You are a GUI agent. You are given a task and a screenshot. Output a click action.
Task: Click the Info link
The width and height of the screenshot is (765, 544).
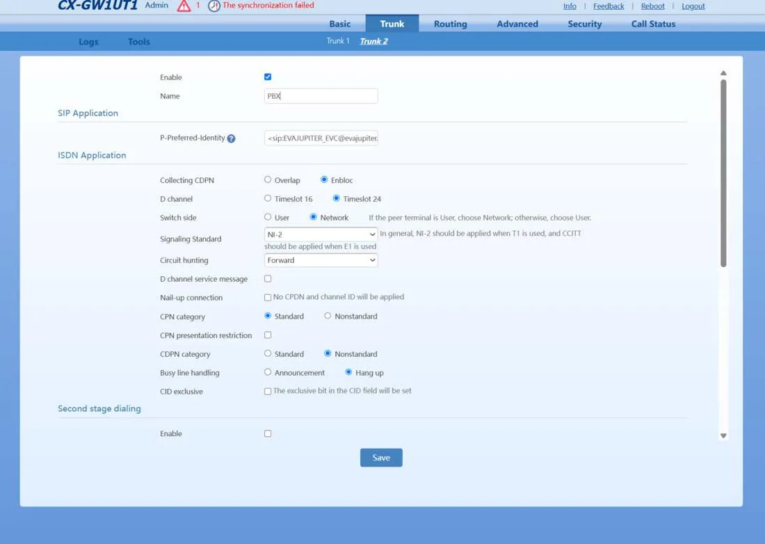(x=570, y=6)
